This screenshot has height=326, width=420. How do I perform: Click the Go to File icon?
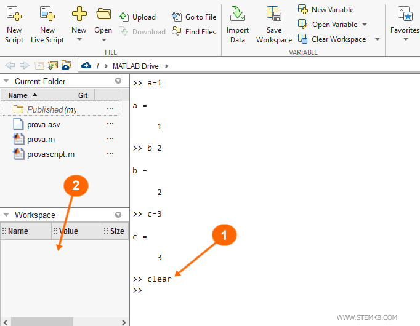tap(177, 17)
